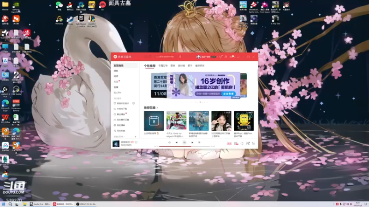Open EA app desktop shortcut
This screenshot has width=369, height=207.
click(x=102, y=6)
